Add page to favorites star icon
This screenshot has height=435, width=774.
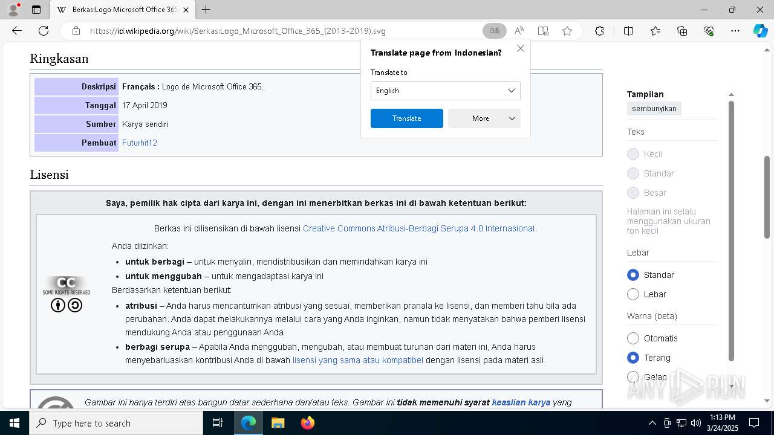coord(567,31)
